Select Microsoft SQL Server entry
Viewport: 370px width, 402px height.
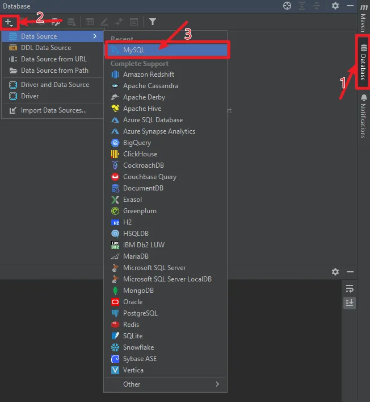click(x=165, y=268)
